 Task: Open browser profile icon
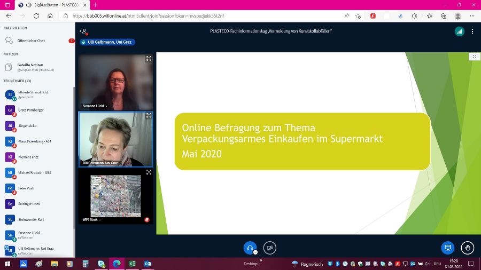point(457,16)
